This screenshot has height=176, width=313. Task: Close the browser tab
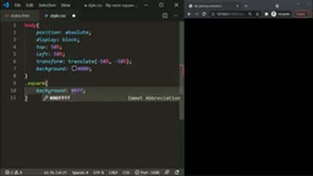click(x=237, y=6)
